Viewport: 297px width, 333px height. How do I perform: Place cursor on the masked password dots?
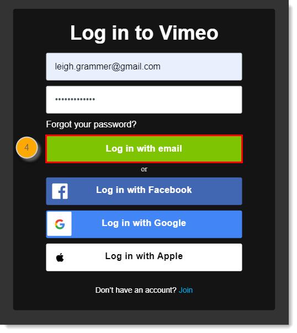pyautogui.click(x=75, y=99)
